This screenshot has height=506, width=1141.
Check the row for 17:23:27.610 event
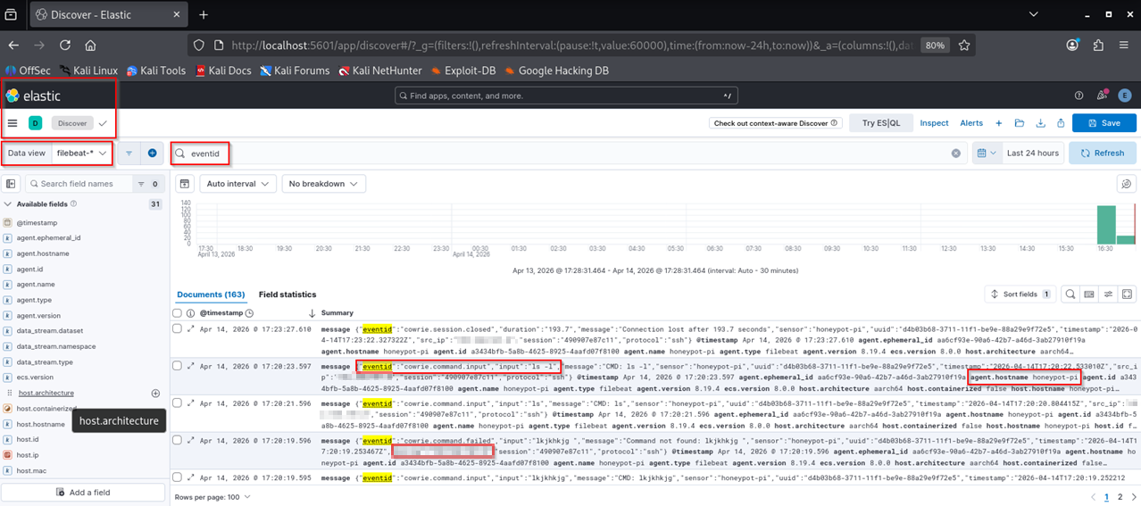pyautogui.click(x=177, y=329)
